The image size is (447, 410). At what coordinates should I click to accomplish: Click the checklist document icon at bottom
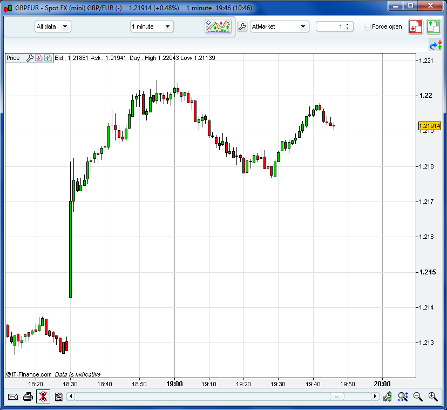[x=58, y=396]
